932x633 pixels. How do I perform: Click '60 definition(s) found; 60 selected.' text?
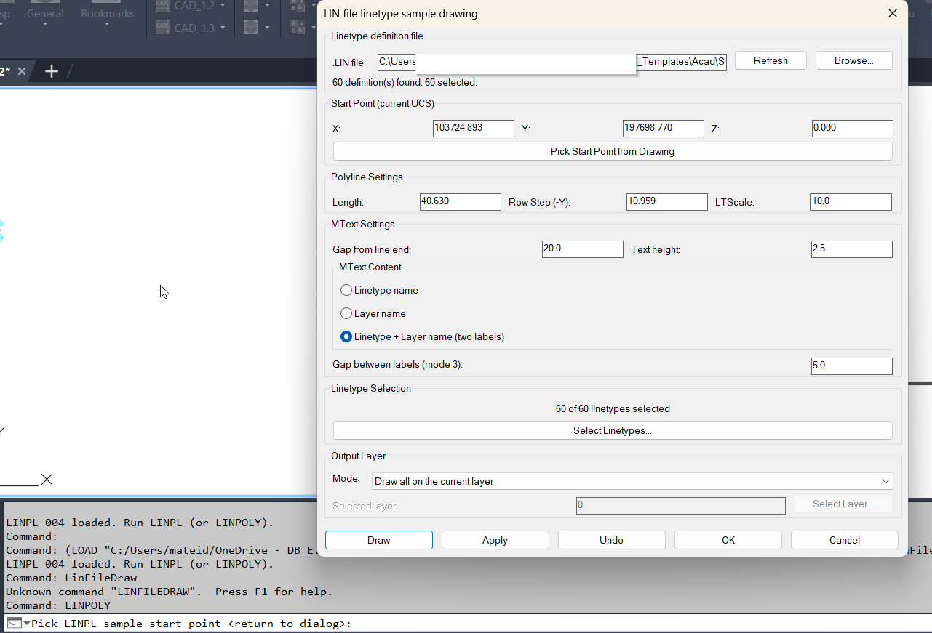[405, 83]
